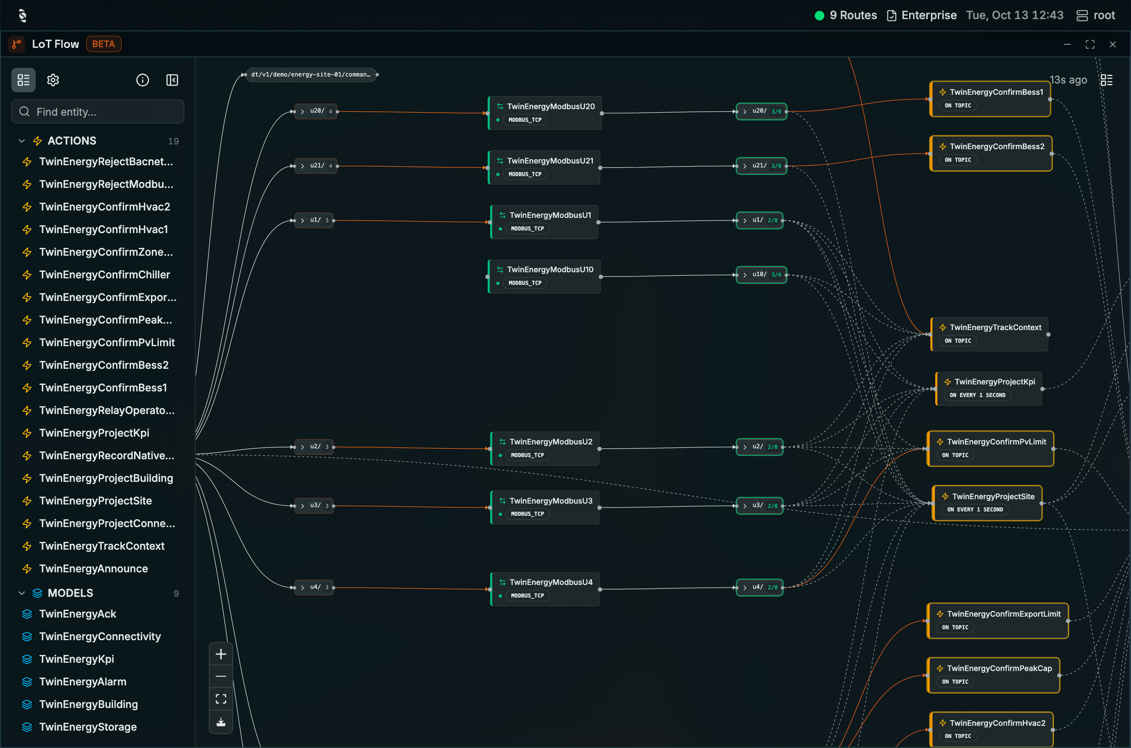The width and height of the screenshot is (1131, 748).
Task: Focus the Find entity search field
Action: [x=98, y=112]
